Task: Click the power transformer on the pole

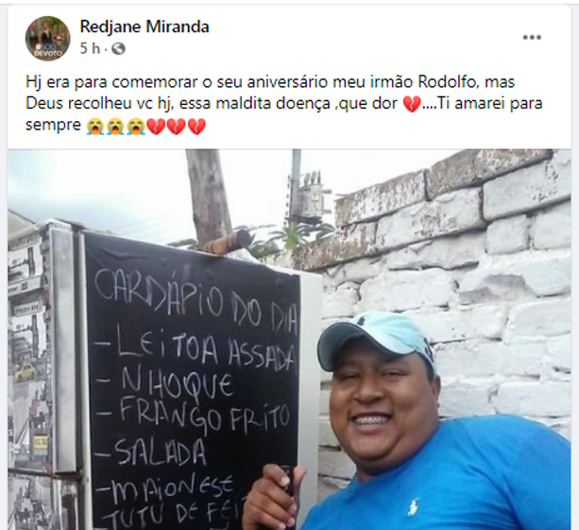Action: [x=309, y=195]
